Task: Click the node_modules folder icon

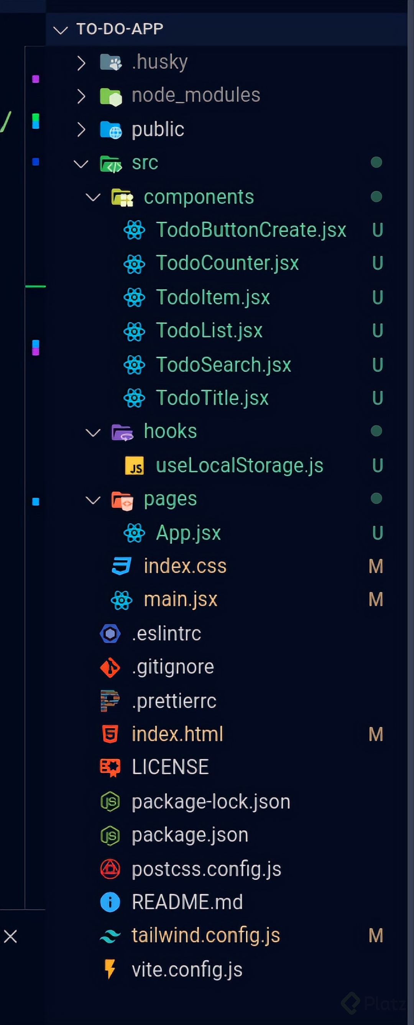Action: coord(111,96)
